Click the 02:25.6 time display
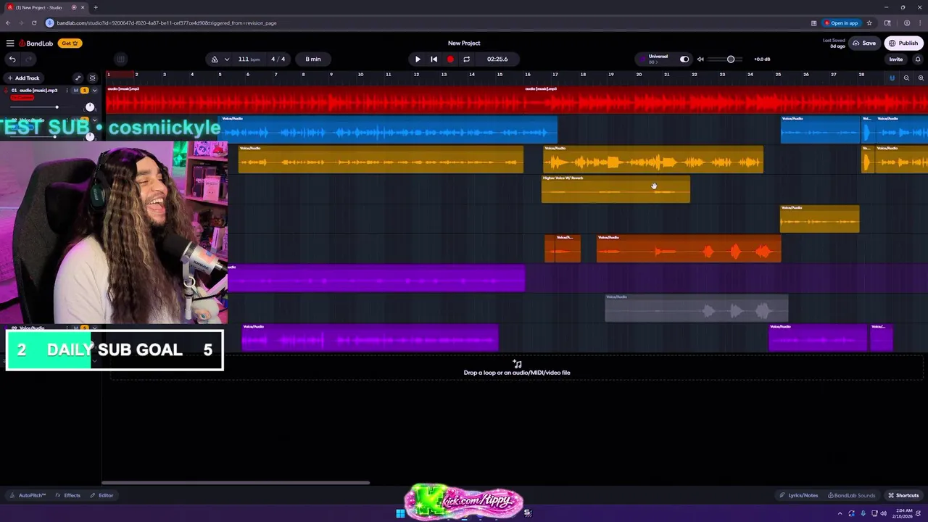Image resolution: width=928 pixels, height=522 pixels. coord(497,59)
